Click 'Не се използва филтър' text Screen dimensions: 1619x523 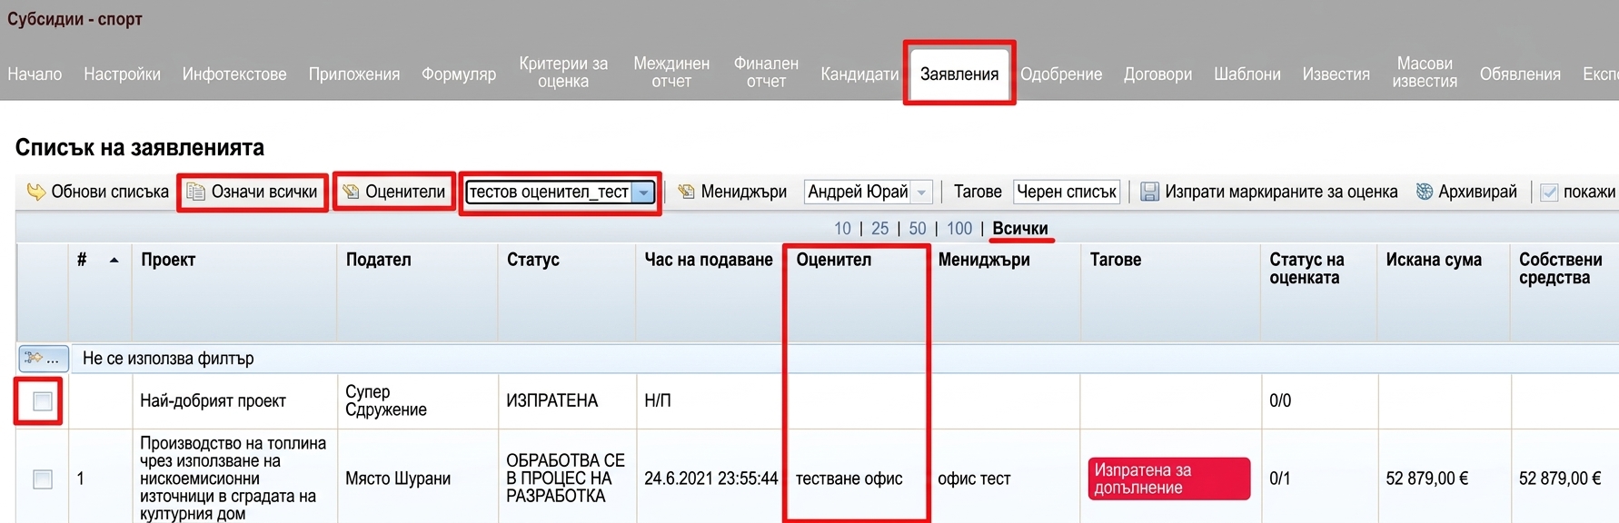[x=168, y=359]
